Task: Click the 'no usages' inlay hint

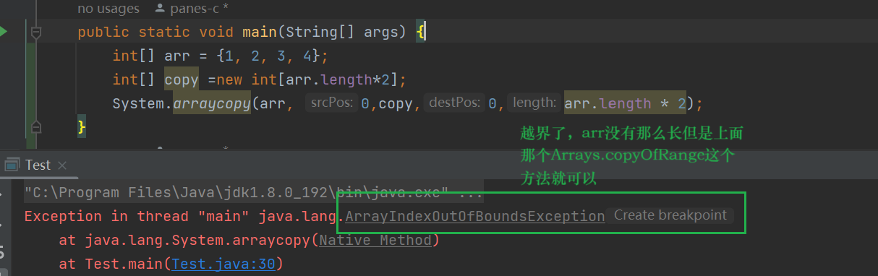Action: point(108,9)
